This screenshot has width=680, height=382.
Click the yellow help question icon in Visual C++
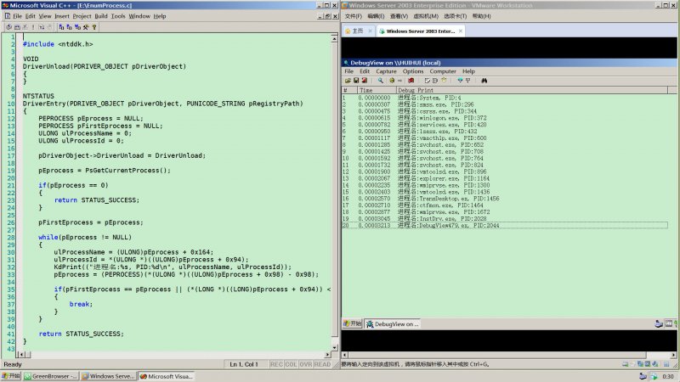pyautogui.click(x=94, y=27)
